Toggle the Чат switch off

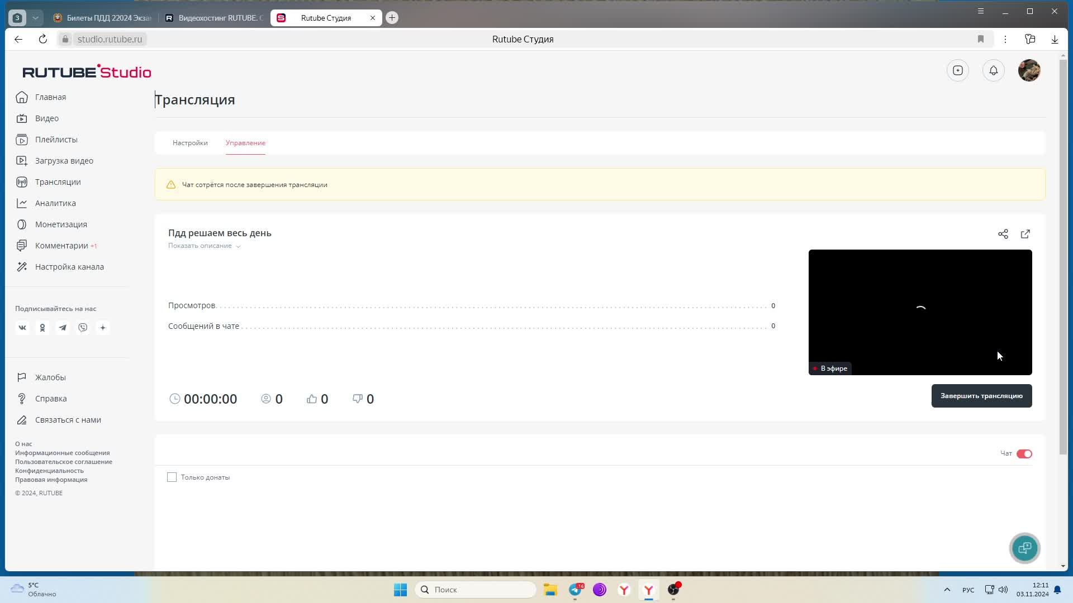pos(1024,454)
